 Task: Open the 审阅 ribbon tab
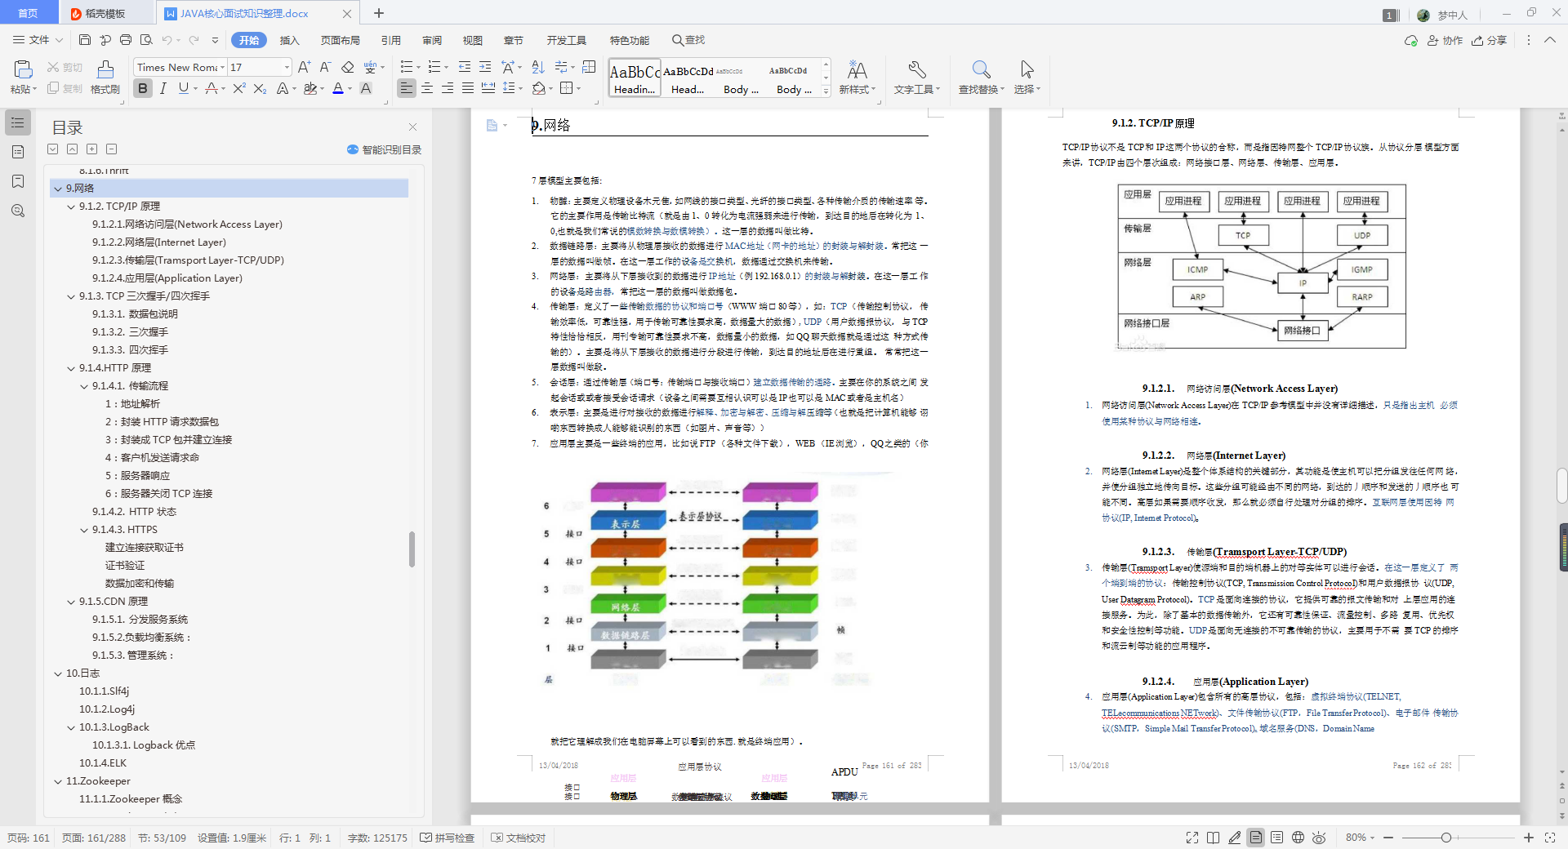pyautogui.click(x=432, y=40)
